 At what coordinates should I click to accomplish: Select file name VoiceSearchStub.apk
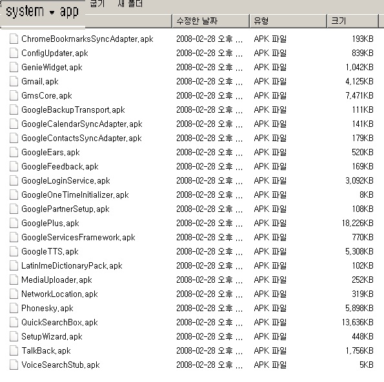61,365
